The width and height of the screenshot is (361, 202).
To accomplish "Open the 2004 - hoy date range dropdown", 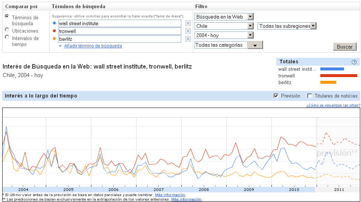I will point(224,35).
